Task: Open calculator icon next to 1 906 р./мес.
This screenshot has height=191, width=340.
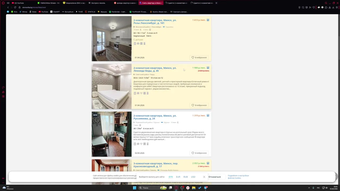Action: pyautogui.click(x=208, y=68)
